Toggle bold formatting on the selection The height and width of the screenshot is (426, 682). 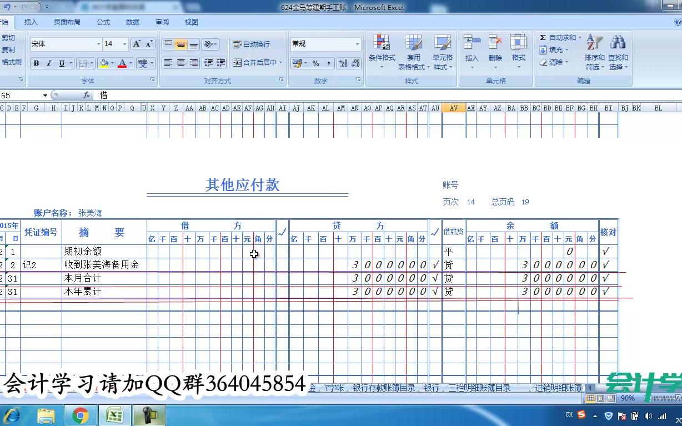(x=36, y=62)
